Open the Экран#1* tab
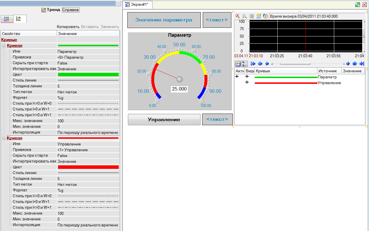This screenshot has width=370, height=231. (137, 5)
